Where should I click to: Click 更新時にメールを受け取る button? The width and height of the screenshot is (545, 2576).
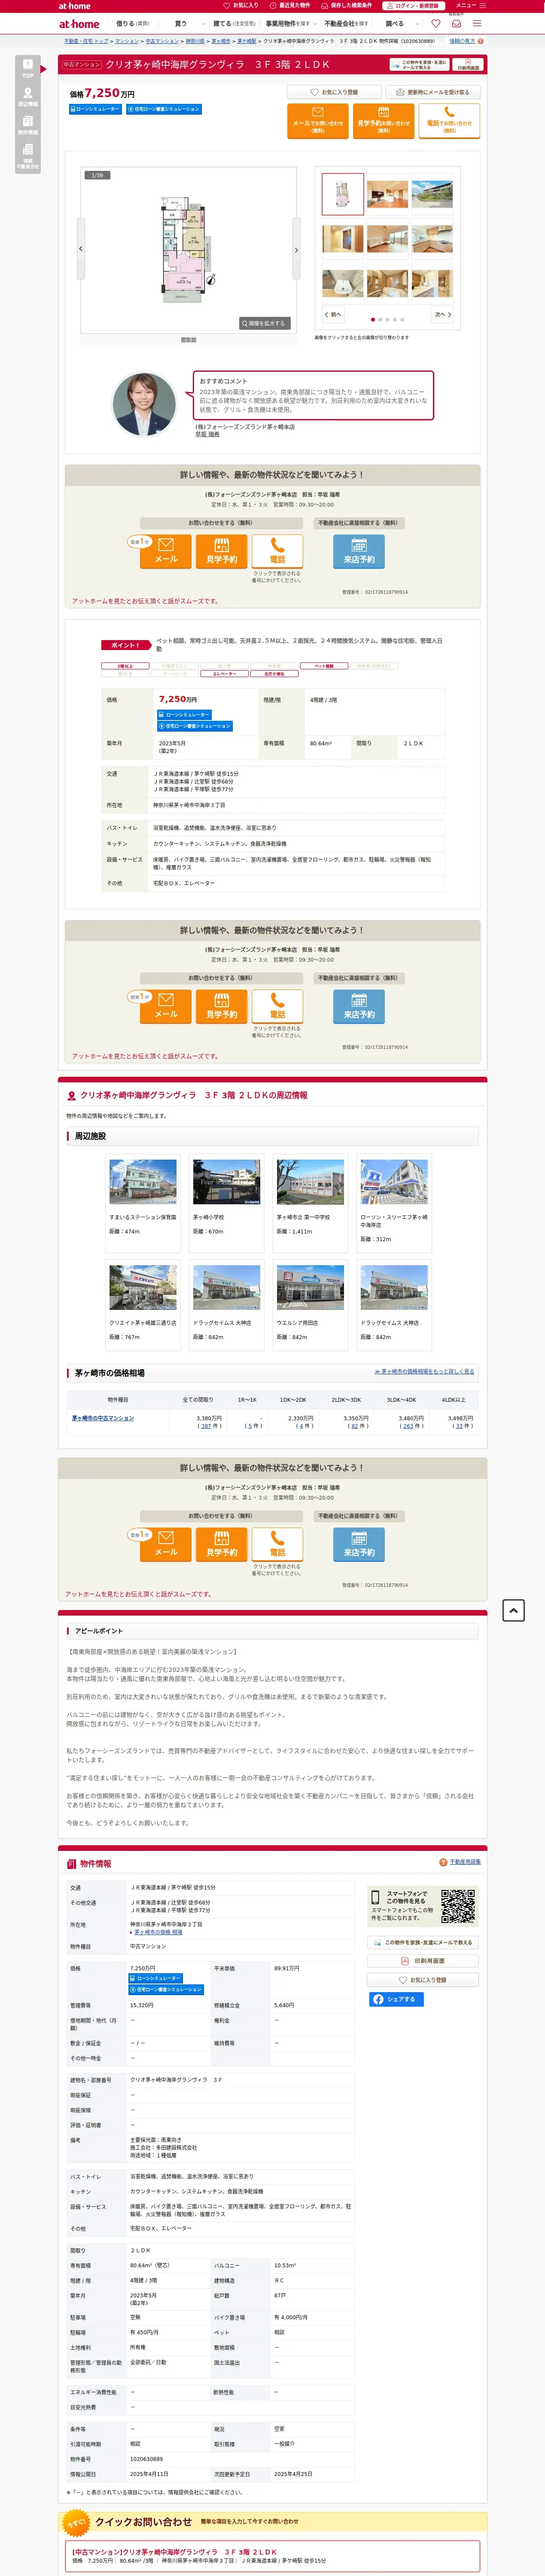(x=432, y=92)
